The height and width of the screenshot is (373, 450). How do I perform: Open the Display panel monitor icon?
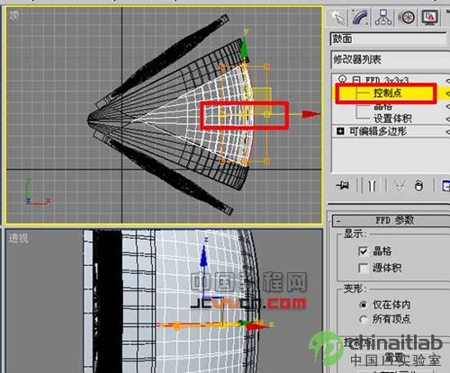(x=430, y=17)
